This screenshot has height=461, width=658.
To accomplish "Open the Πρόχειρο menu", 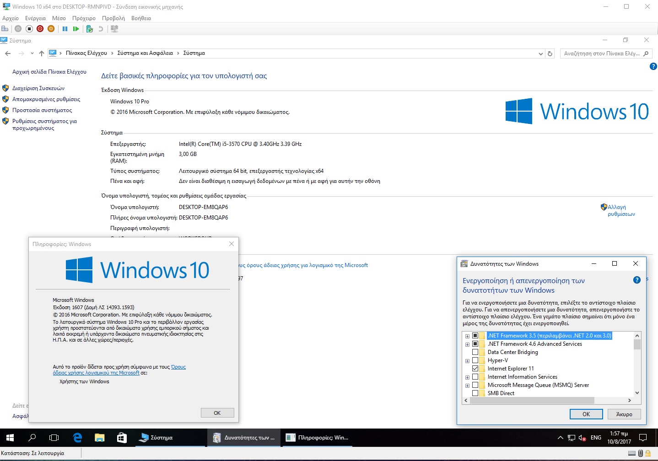I will pyautogui.click(x=84, y=18).
